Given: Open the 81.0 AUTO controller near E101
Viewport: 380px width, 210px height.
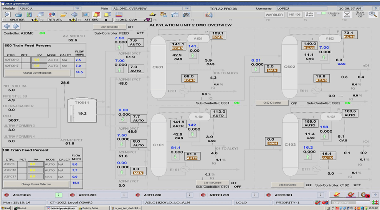Looking at the screenshot, I should click(x=192, y=156).
